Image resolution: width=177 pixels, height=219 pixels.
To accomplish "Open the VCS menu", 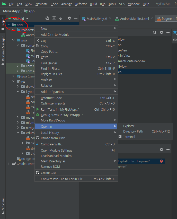I will (x=122, y=4).
